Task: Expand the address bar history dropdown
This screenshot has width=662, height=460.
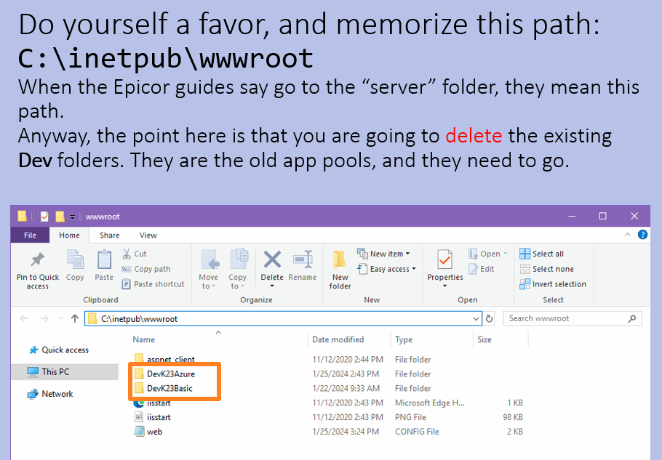Action: (x=476, y=319)
